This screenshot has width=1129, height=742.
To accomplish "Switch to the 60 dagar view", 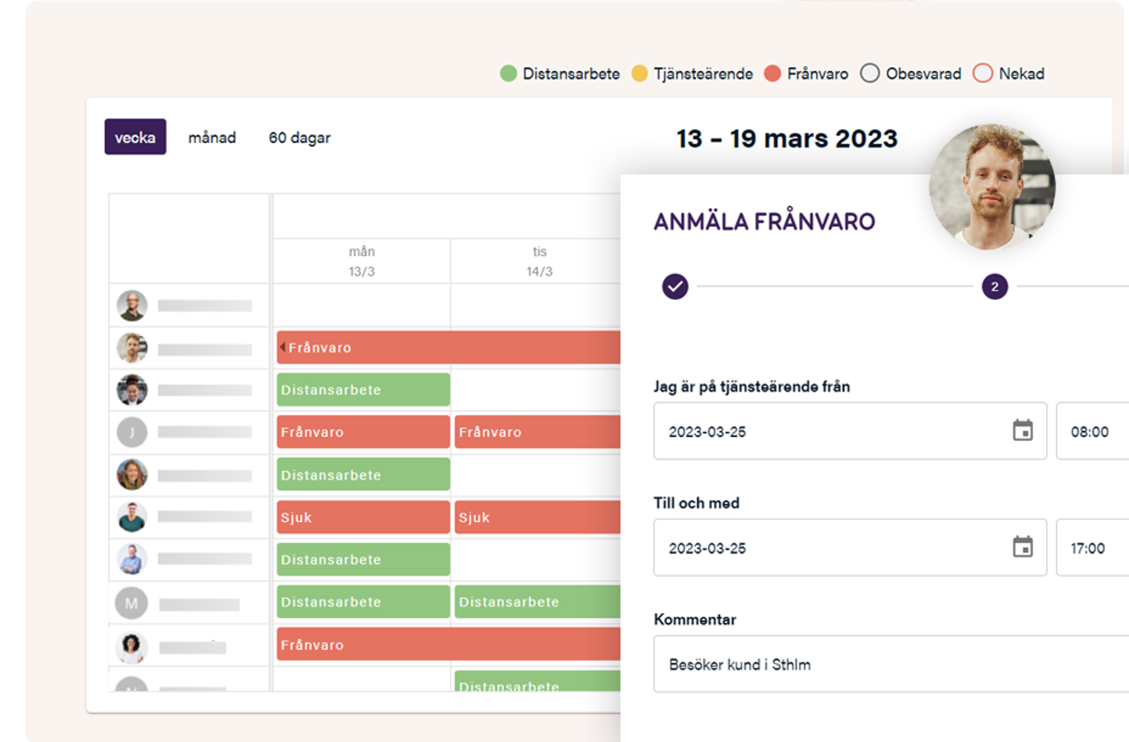I will pyautogui.click(x=299, y=137).
